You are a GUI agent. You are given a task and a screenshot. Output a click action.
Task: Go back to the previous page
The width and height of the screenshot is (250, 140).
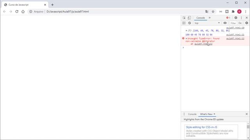4,12
